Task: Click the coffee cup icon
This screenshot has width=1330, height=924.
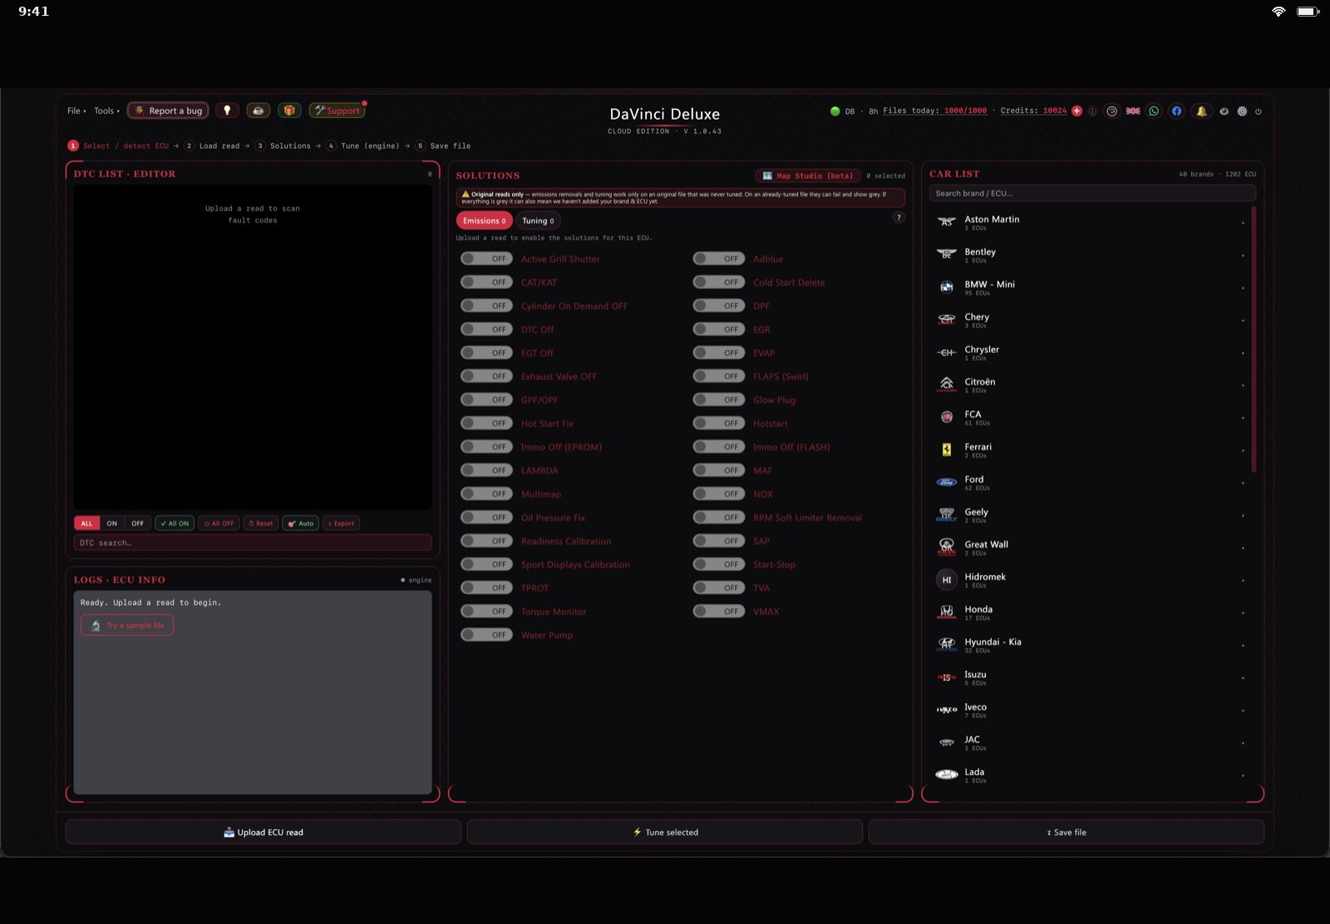Action: pyautogui.click(x=259, y=111)
